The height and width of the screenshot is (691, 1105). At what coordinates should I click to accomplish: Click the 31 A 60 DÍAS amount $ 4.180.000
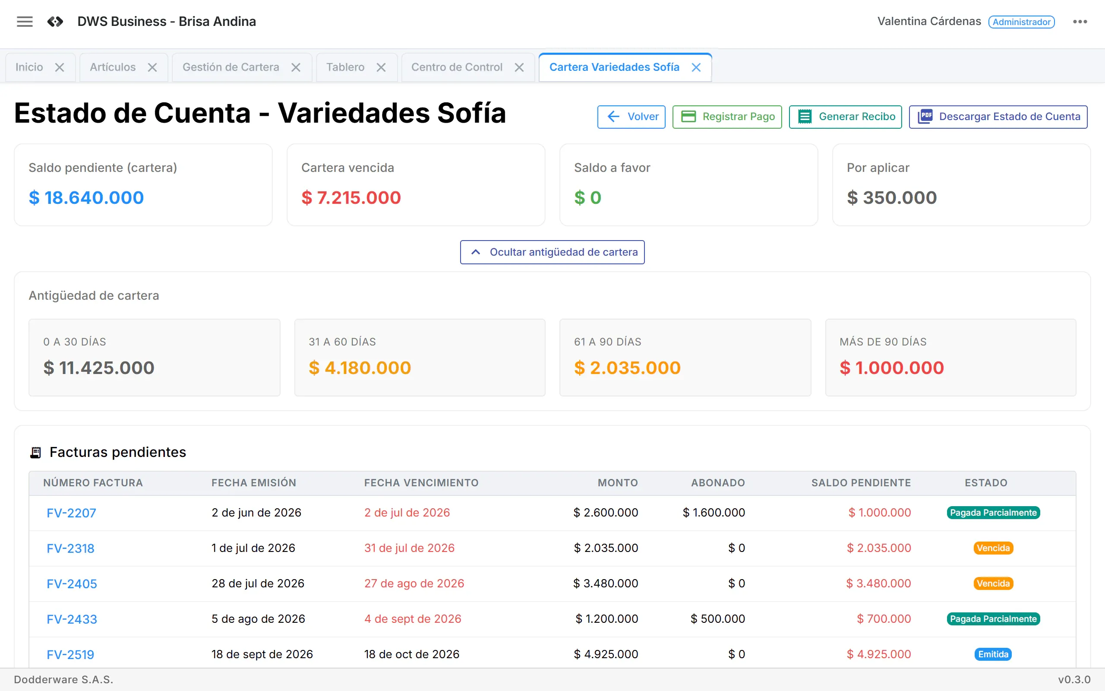coord(360,368)
